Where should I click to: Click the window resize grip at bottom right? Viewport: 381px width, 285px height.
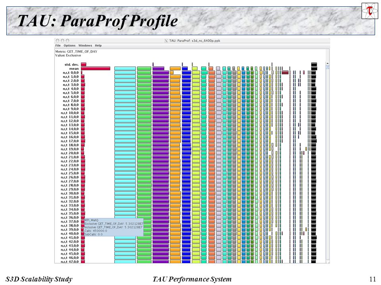click(328, 262)
